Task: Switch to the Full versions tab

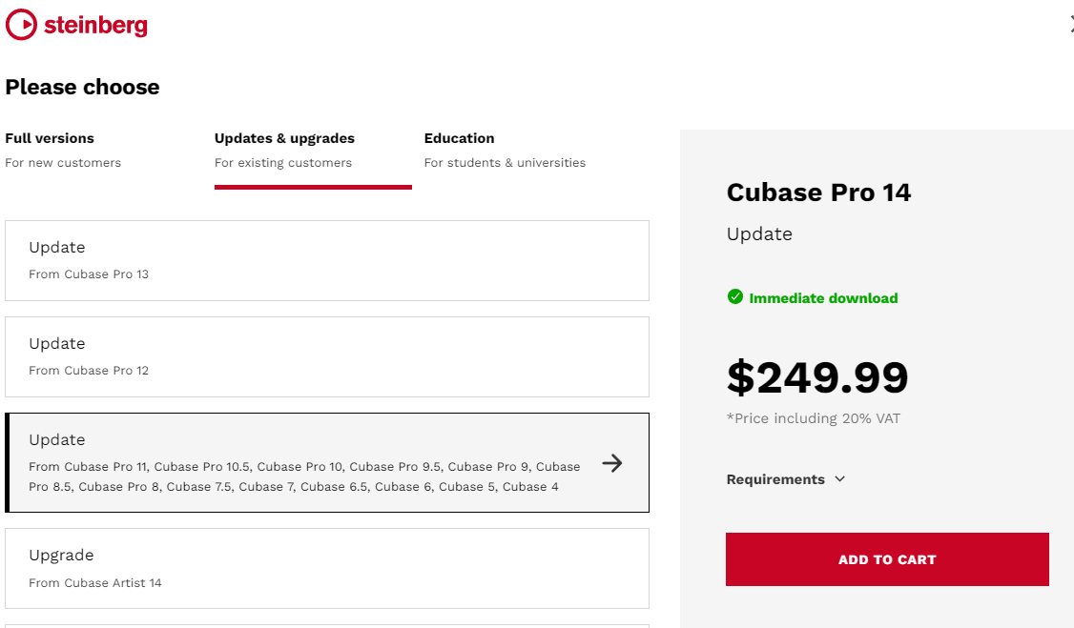Action: coord(63,150)
